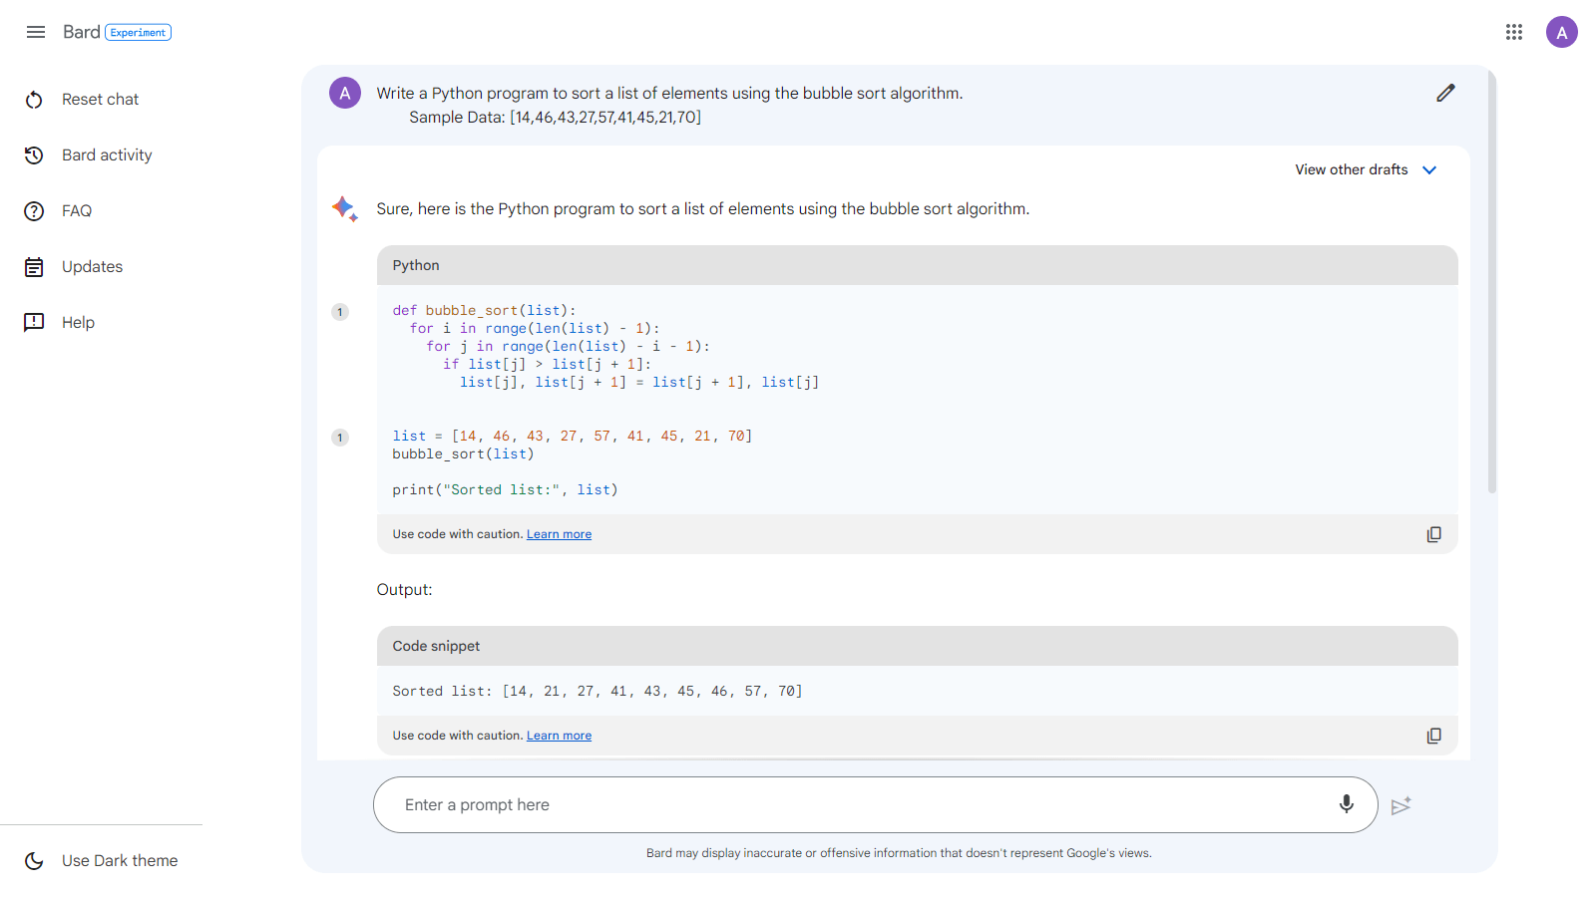Image resolution: width=1596 pixels, height=897 pixels.
Task: Expand View other drafts chevron
Action: point(1429,170)
